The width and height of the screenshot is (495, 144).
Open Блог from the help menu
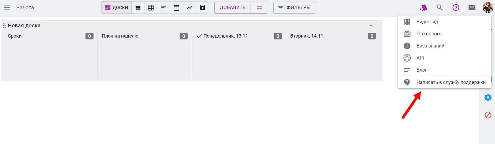(444, 70)
